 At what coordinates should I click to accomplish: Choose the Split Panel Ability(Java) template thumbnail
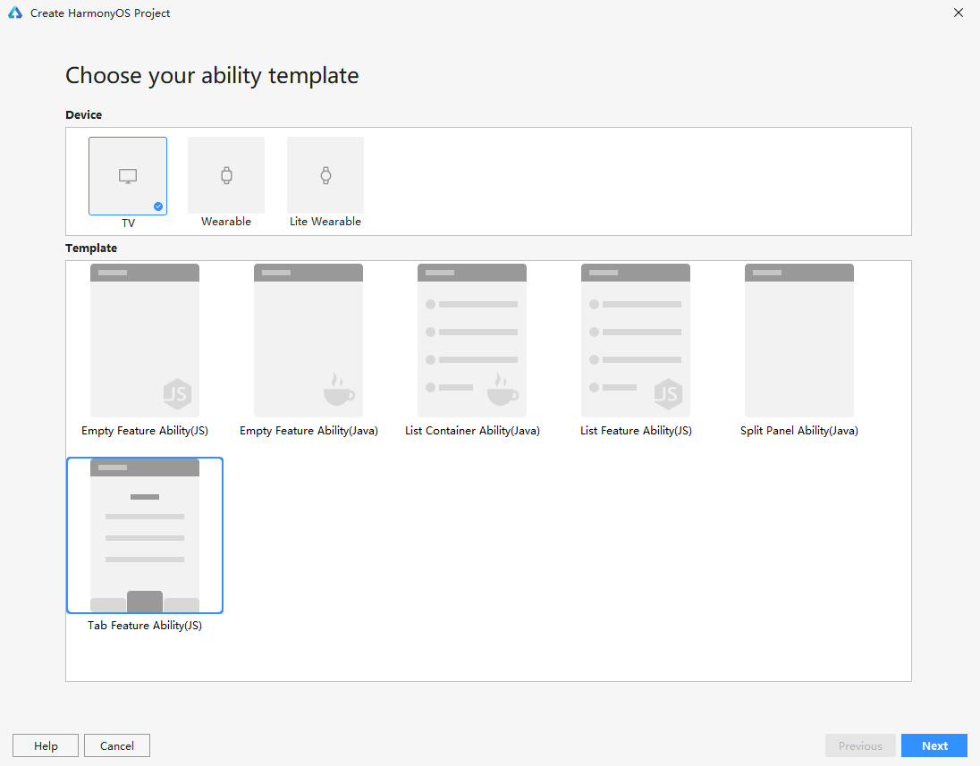(x=799, y=341)
